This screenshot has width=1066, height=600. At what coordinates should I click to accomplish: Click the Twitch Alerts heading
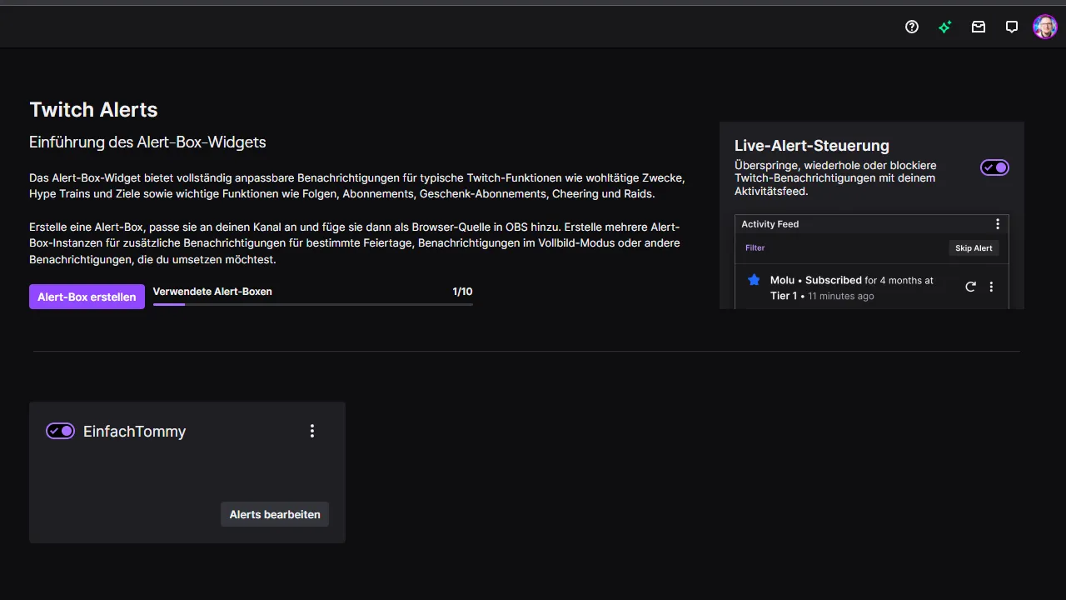pos(93,110)
